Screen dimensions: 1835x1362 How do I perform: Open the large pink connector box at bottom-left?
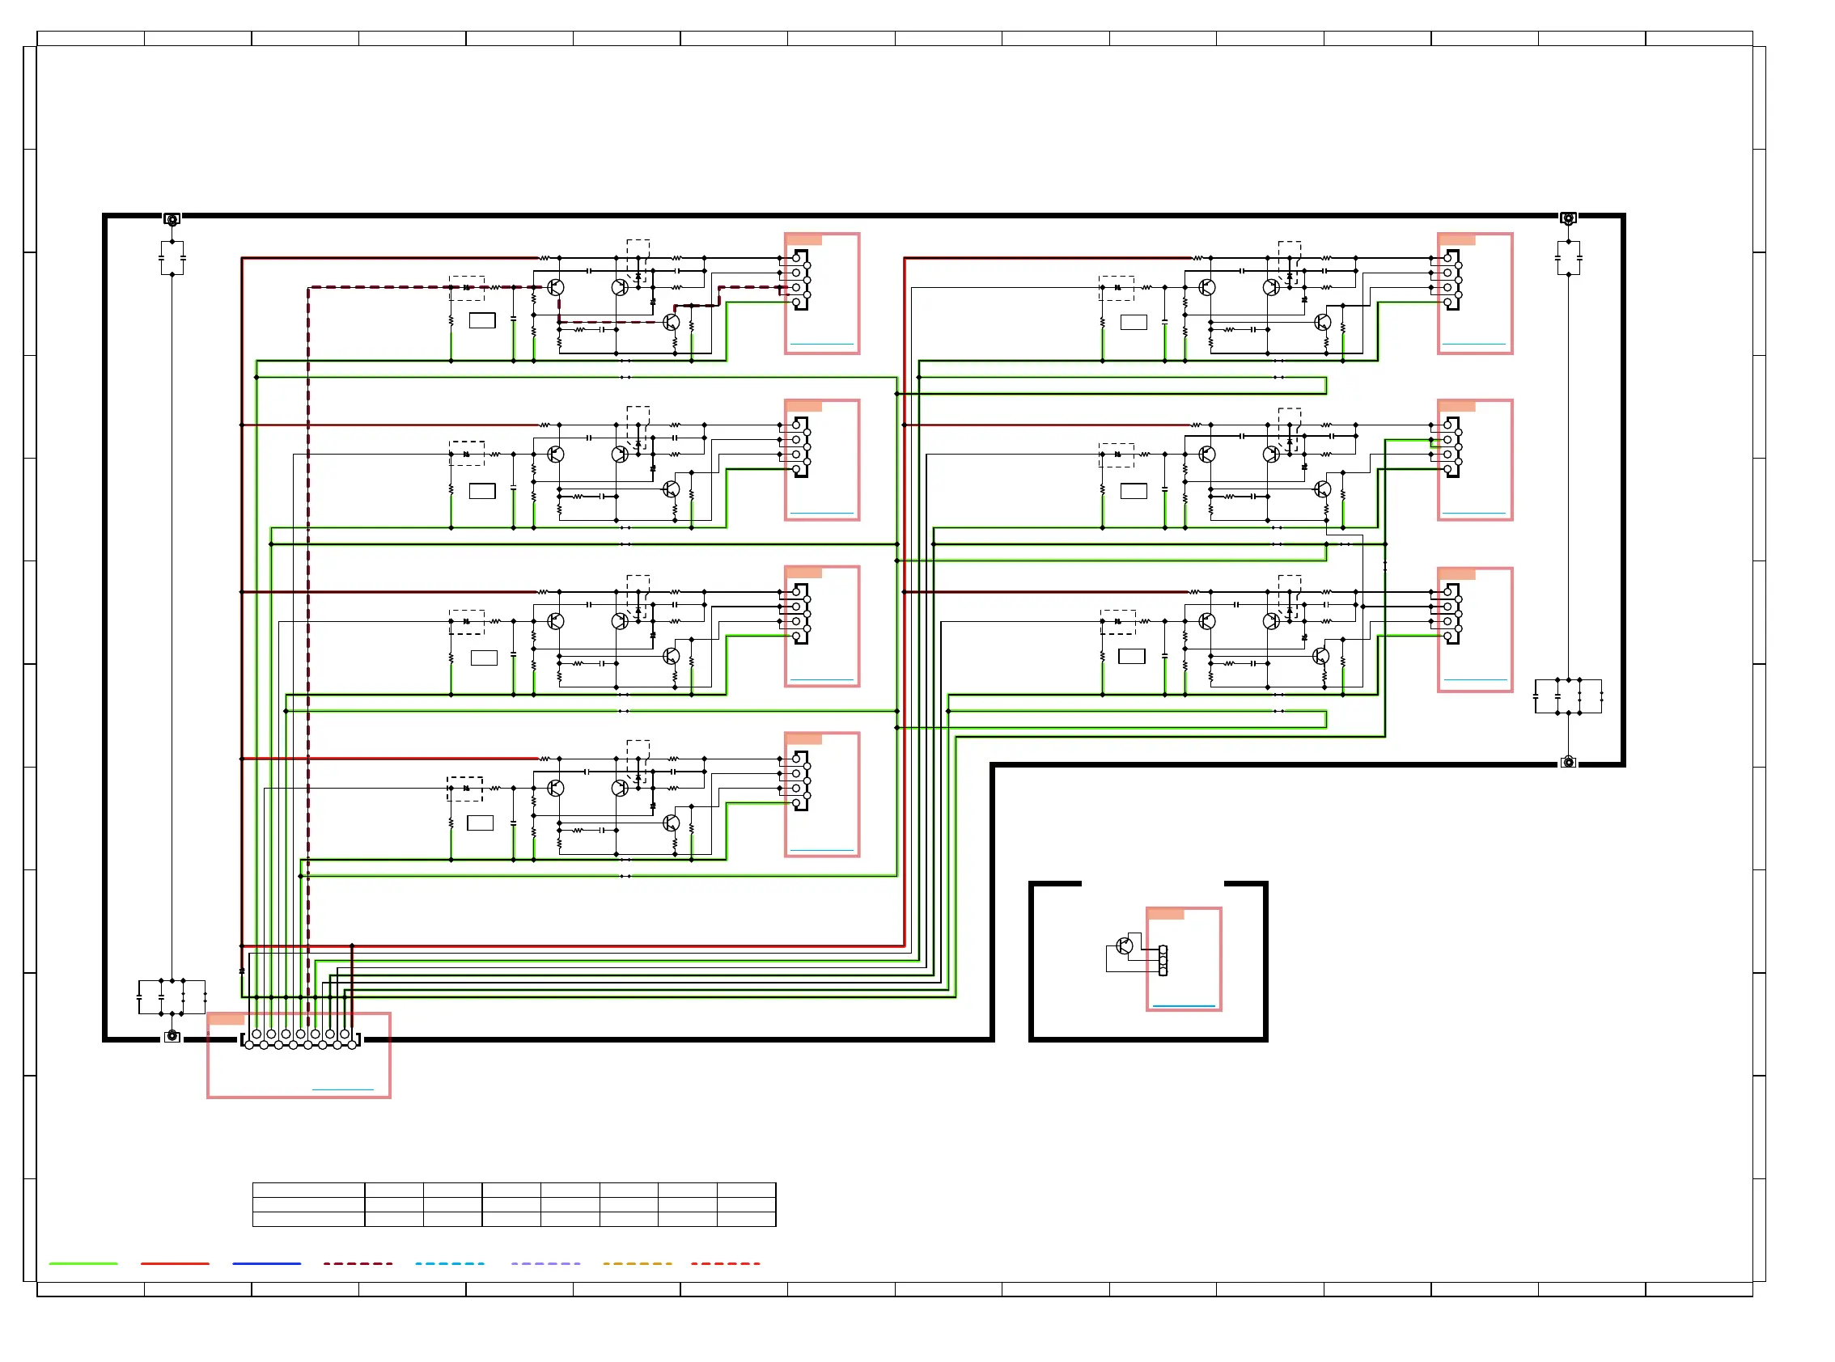pos(299,1055)
